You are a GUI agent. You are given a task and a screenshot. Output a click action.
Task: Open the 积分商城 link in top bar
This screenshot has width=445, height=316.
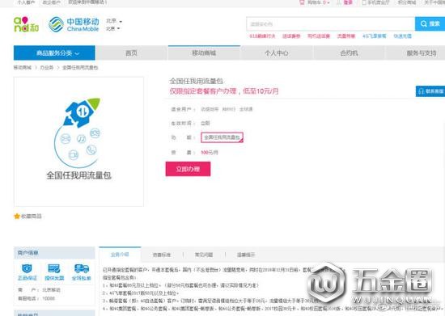click(x=407, y=2)
